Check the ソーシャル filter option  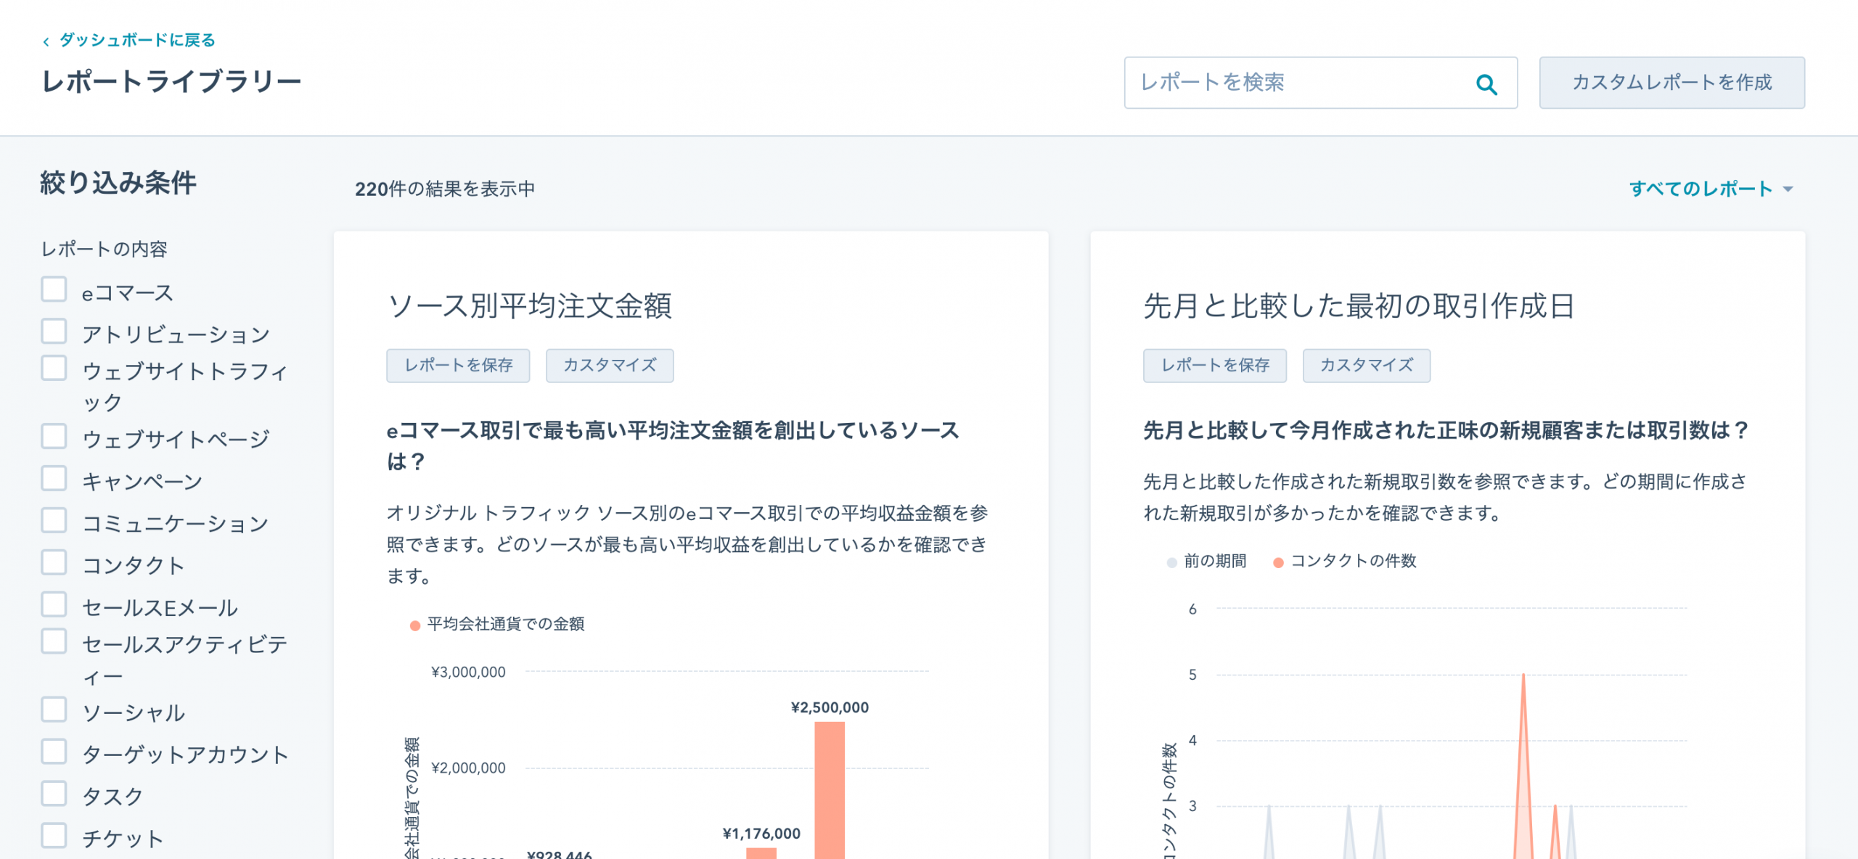point(54,710)
